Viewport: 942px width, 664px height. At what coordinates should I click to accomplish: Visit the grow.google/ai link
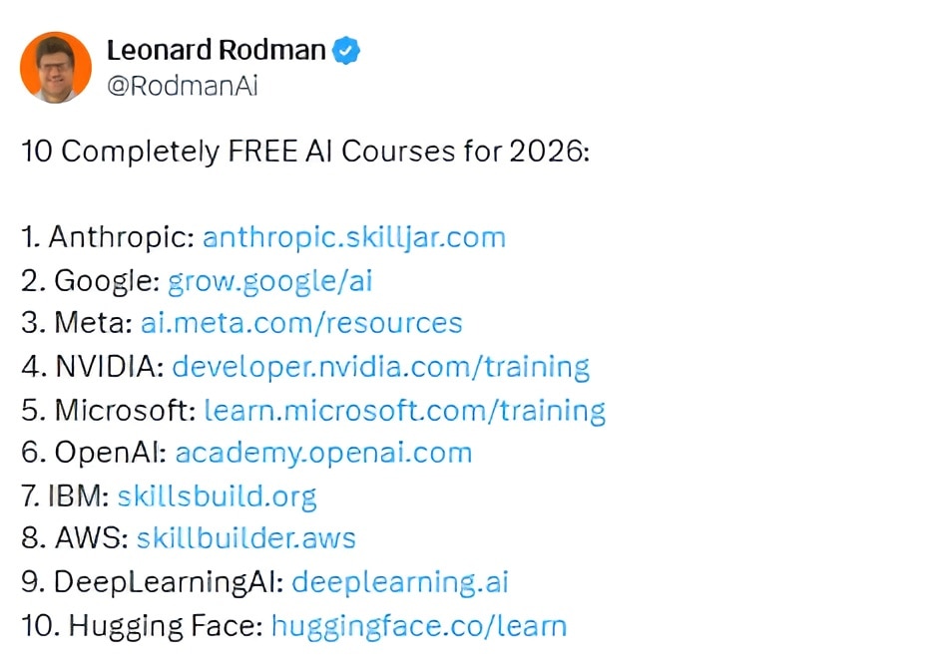(x=269, y=280)
